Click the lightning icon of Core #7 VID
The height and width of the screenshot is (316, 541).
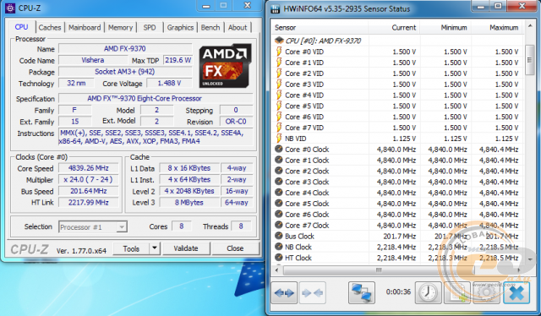click(x=279, y=128)
